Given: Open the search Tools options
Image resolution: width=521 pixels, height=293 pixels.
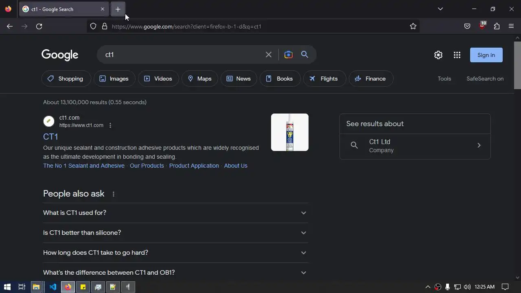Looking at the screenshot, I should pos(444,79).
